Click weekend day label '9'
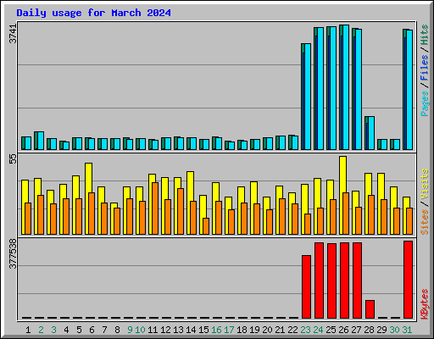This screenshot has width=434, height=339. click(x=130, y=330)
